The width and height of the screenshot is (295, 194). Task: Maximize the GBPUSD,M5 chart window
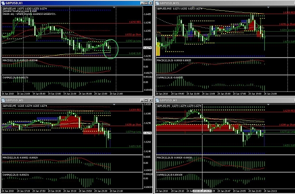pyautogui.click(x=146, y=100)
